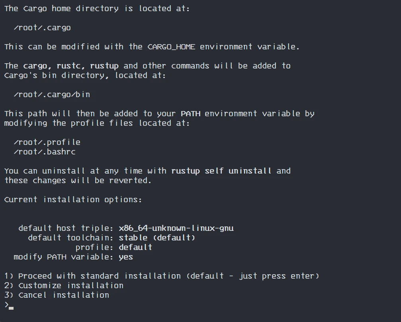Image resolution: width=401 pixels, height=322 pixels.
Task: Click the bold PATH word in paragraph
Action: (x=190, y=114)
